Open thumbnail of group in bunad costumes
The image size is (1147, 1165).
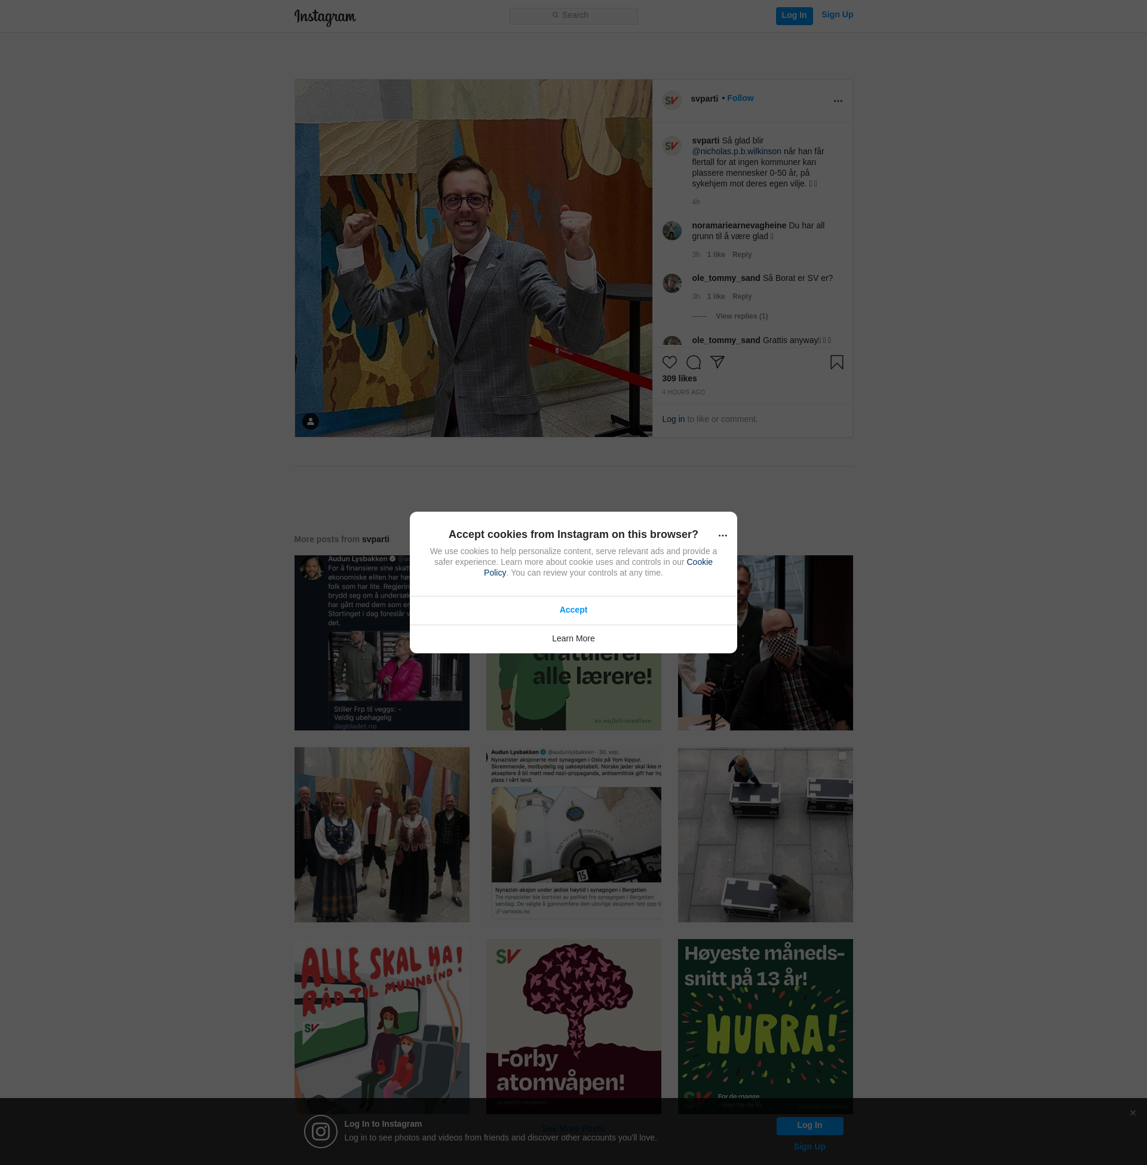pos(381,834)
